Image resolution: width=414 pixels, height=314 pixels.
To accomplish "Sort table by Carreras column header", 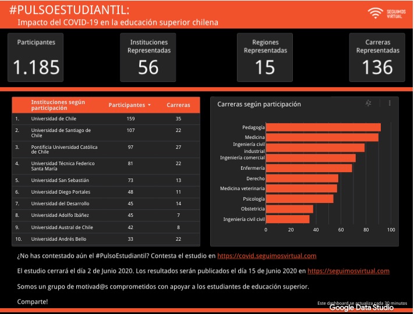I will click(x=178, y=105).
